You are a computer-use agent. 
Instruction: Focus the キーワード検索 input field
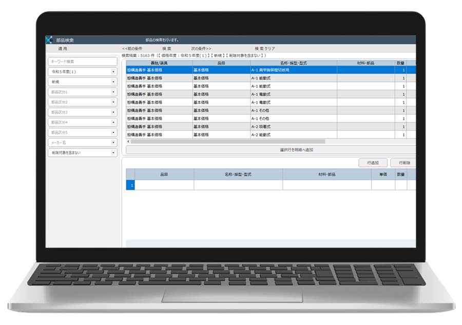pos(83,62)
